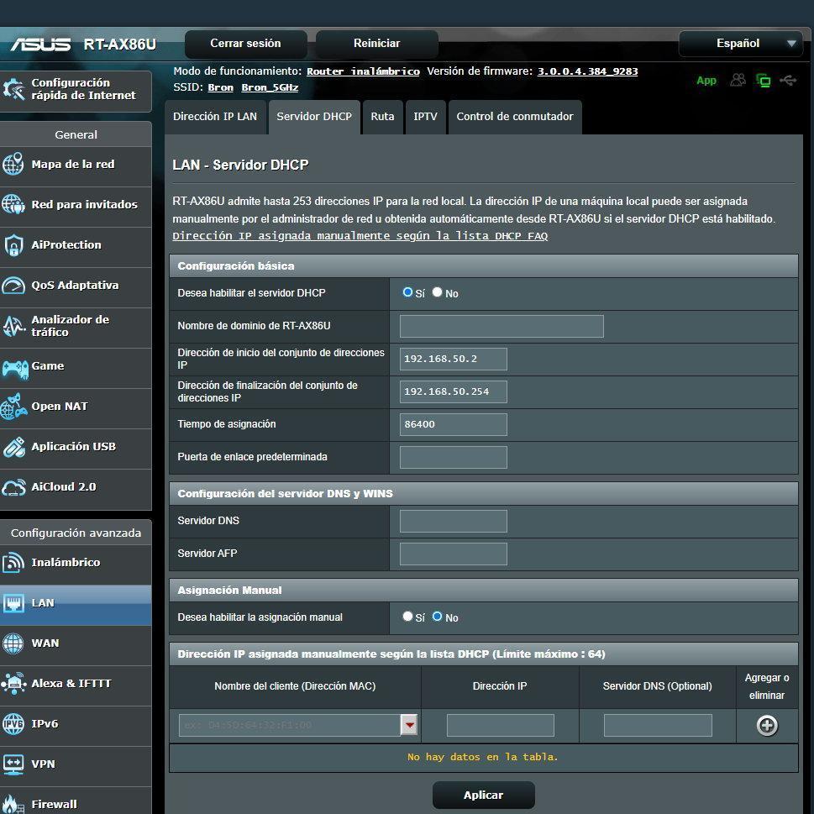Click the Game controller icon

pyautogui.click(x=15, y=369)
